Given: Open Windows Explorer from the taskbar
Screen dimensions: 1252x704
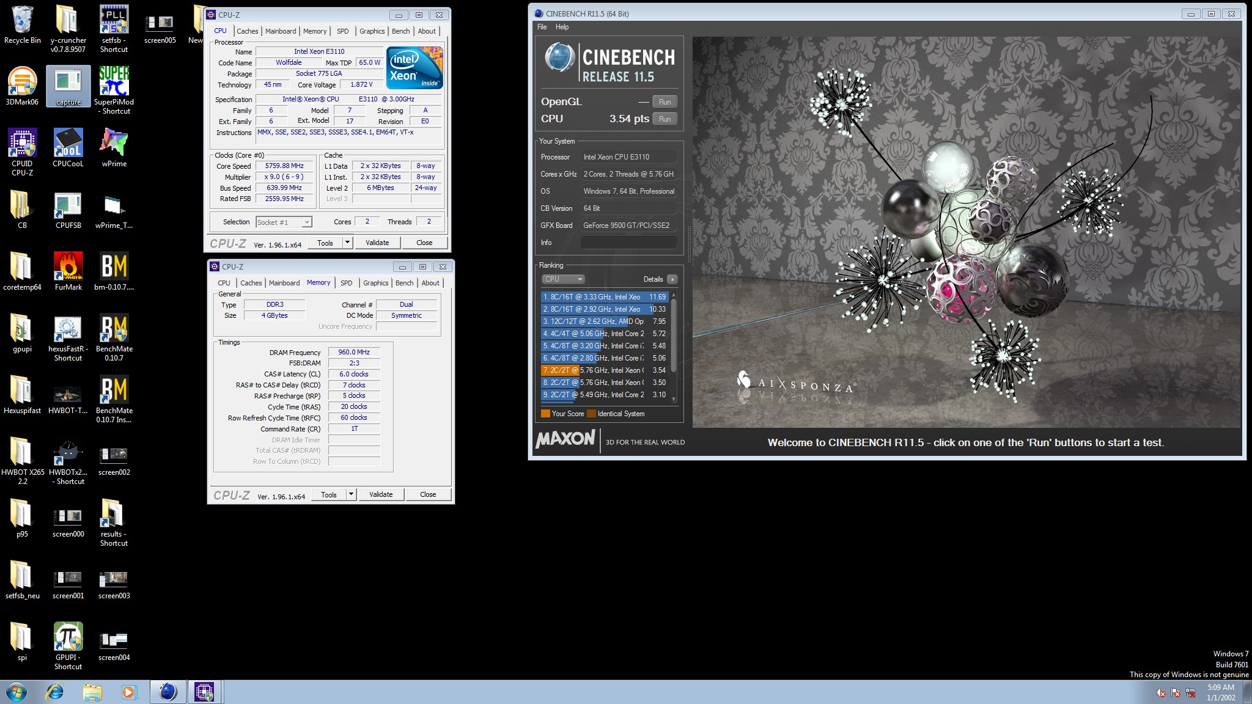Looking at the screenshot, I should 92,692.
